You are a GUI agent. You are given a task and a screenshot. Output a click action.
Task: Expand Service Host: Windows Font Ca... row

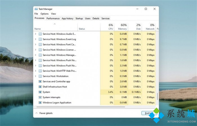click(36, 45)
